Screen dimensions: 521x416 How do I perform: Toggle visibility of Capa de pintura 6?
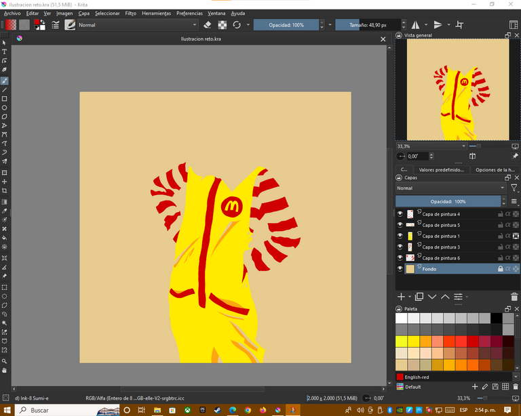click(400, 257)
